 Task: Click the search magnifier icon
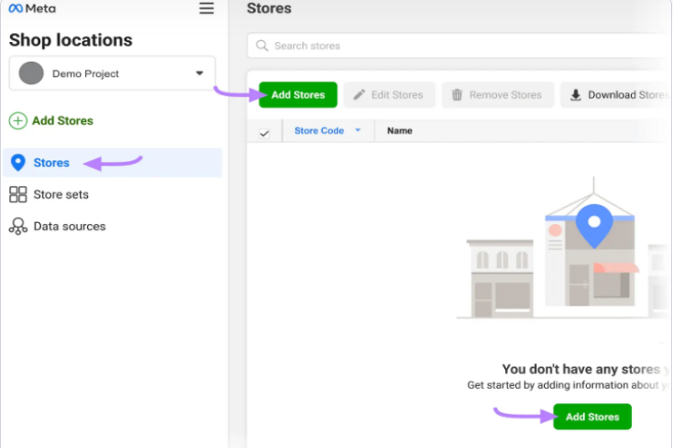point(262,46)
